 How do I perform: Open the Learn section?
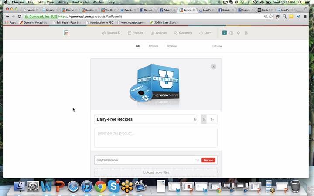tap(205, 33)
